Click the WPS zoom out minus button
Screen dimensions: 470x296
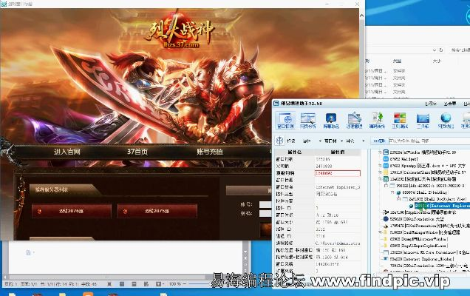185,283
